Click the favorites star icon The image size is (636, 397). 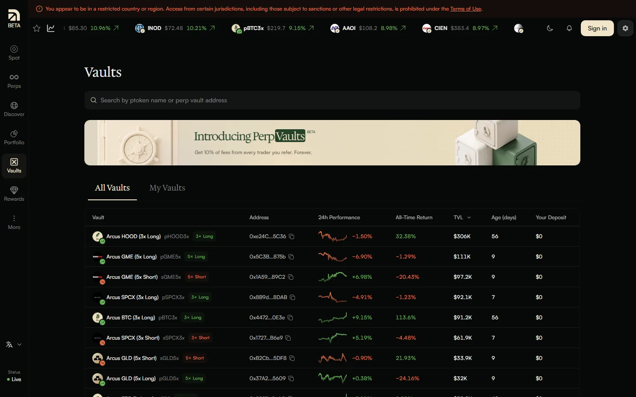coord(37,28)
